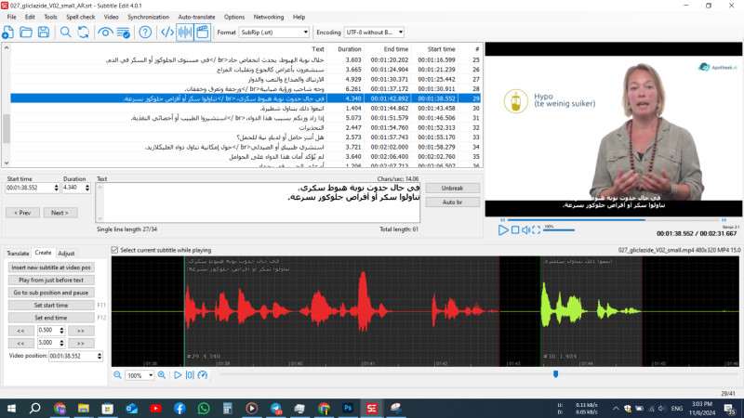
Task: Zoom in on the waveform
Action: point(163,375)
